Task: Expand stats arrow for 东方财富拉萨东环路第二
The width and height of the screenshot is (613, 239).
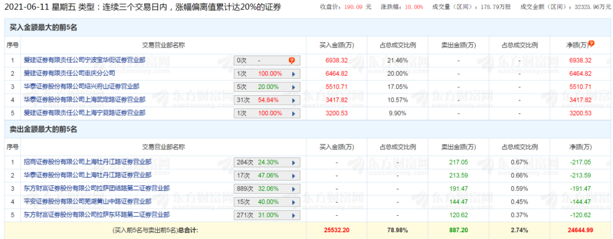Action: click(x=293, y=215)
